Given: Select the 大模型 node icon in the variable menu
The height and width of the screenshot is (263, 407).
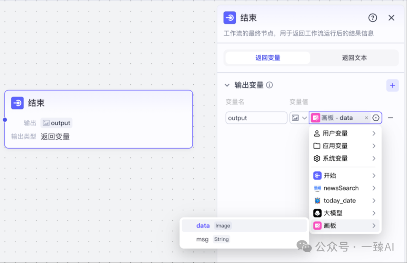Looking at the screenshot, I should (317, 213).
